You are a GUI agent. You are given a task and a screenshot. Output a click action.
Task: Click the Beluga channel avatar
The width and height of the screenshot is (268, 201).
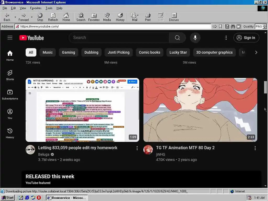click(30, 150)
